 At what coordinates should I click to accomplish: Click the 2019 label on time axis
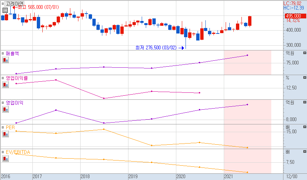tap(133, 176)
